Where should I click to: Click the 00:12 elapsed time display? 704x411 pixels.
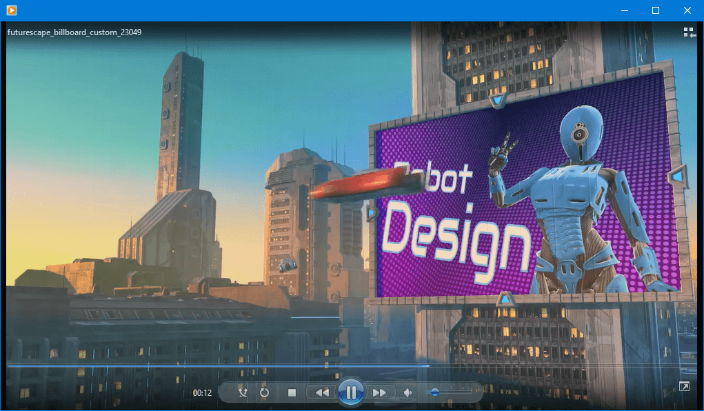202,393
